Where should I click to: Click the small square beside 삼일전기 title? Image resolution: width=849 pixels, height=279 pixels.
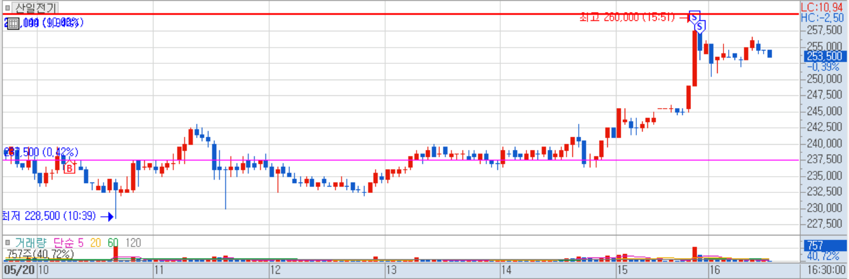(8, 8)
